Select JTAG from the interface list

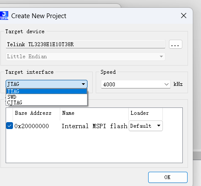46,91
